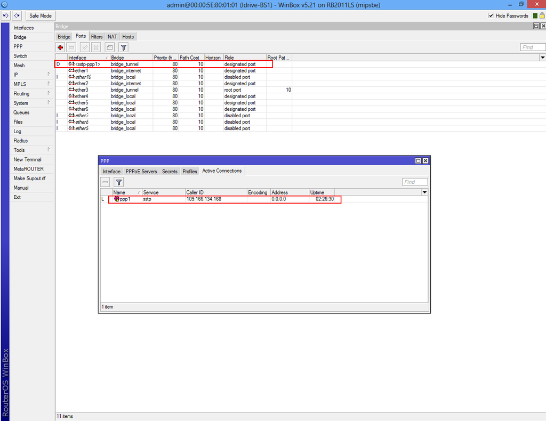
Task: Switch to the Filters tab in Bridge window
Action: 97,36
